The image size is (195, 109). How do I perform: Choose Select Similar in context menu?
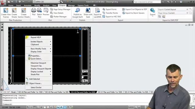click(39, 88)
